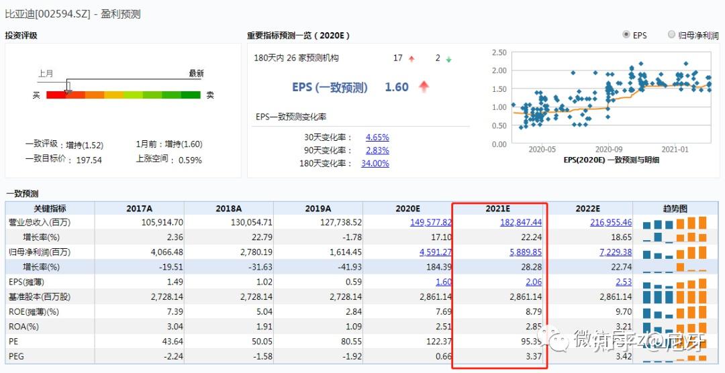725x373 pixels.
Task: Click 2021E revenue 182,847.44 link
Action: click(521, 222)
